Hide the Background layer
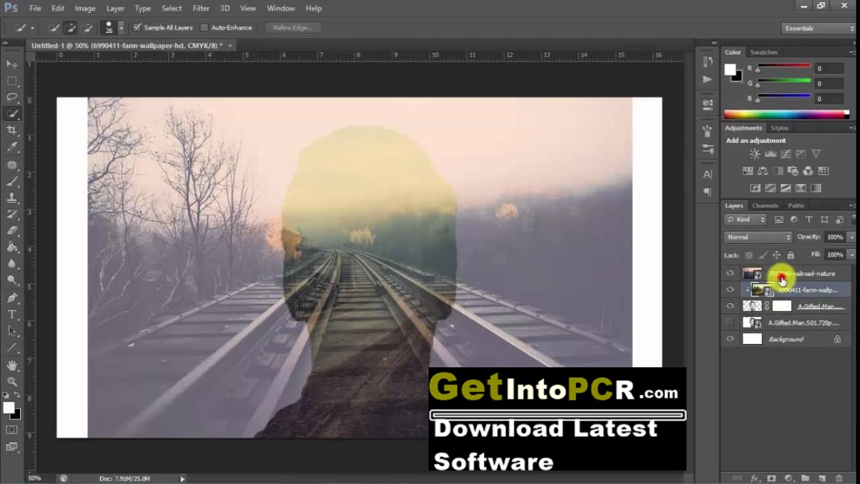The height and width of the screenshot is (484, 860). coord(730,339)
